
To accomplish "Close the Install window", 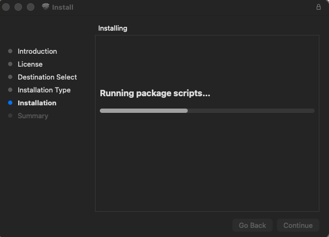I will tap(6, 7).
